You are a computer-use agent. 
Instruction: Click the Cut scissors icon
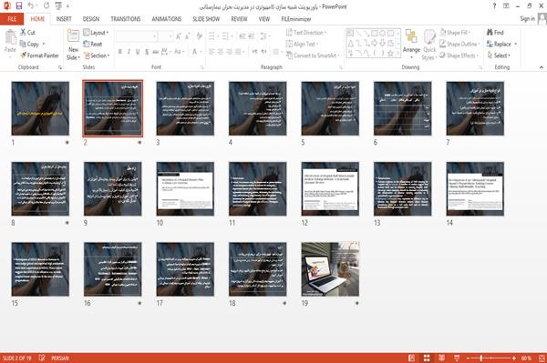point(24,33)
